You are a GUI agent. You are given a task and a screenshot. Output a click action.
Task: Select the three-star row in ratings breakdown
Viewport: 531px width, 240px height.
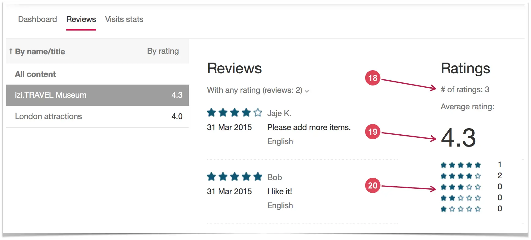[x=471, y=187]
